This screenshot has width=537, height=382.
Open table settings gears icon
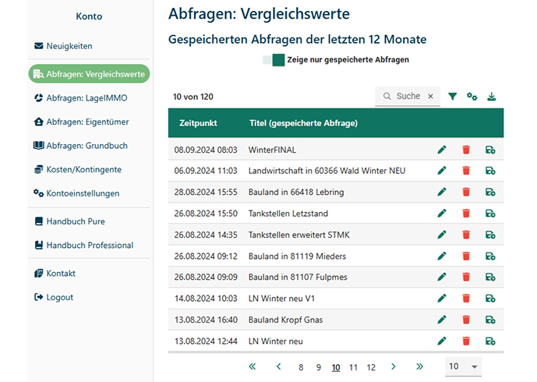[x=472, y=97]
